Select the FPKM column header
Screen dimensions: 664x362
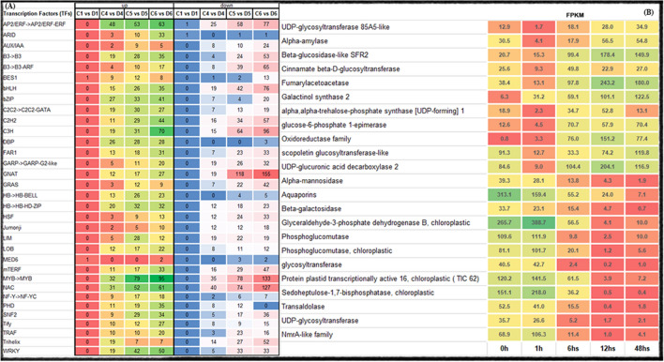tap(575, 15)
